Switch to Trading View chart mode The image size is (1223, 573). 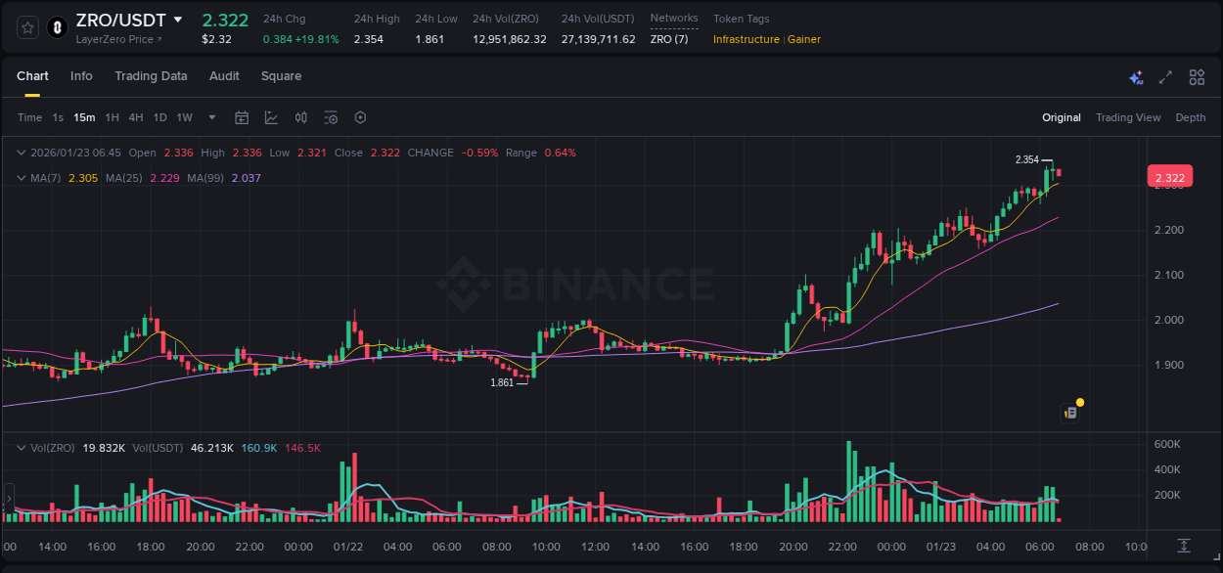tap(1128, 117)
